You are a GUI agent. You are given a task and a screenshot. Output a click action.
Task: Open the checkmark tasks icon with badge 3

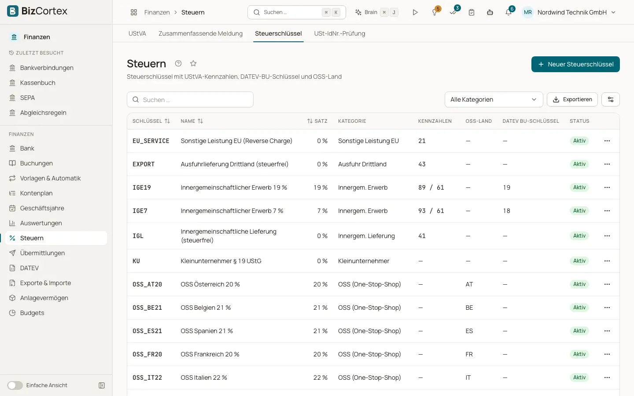pyautogui.click(x=453, y=12)
